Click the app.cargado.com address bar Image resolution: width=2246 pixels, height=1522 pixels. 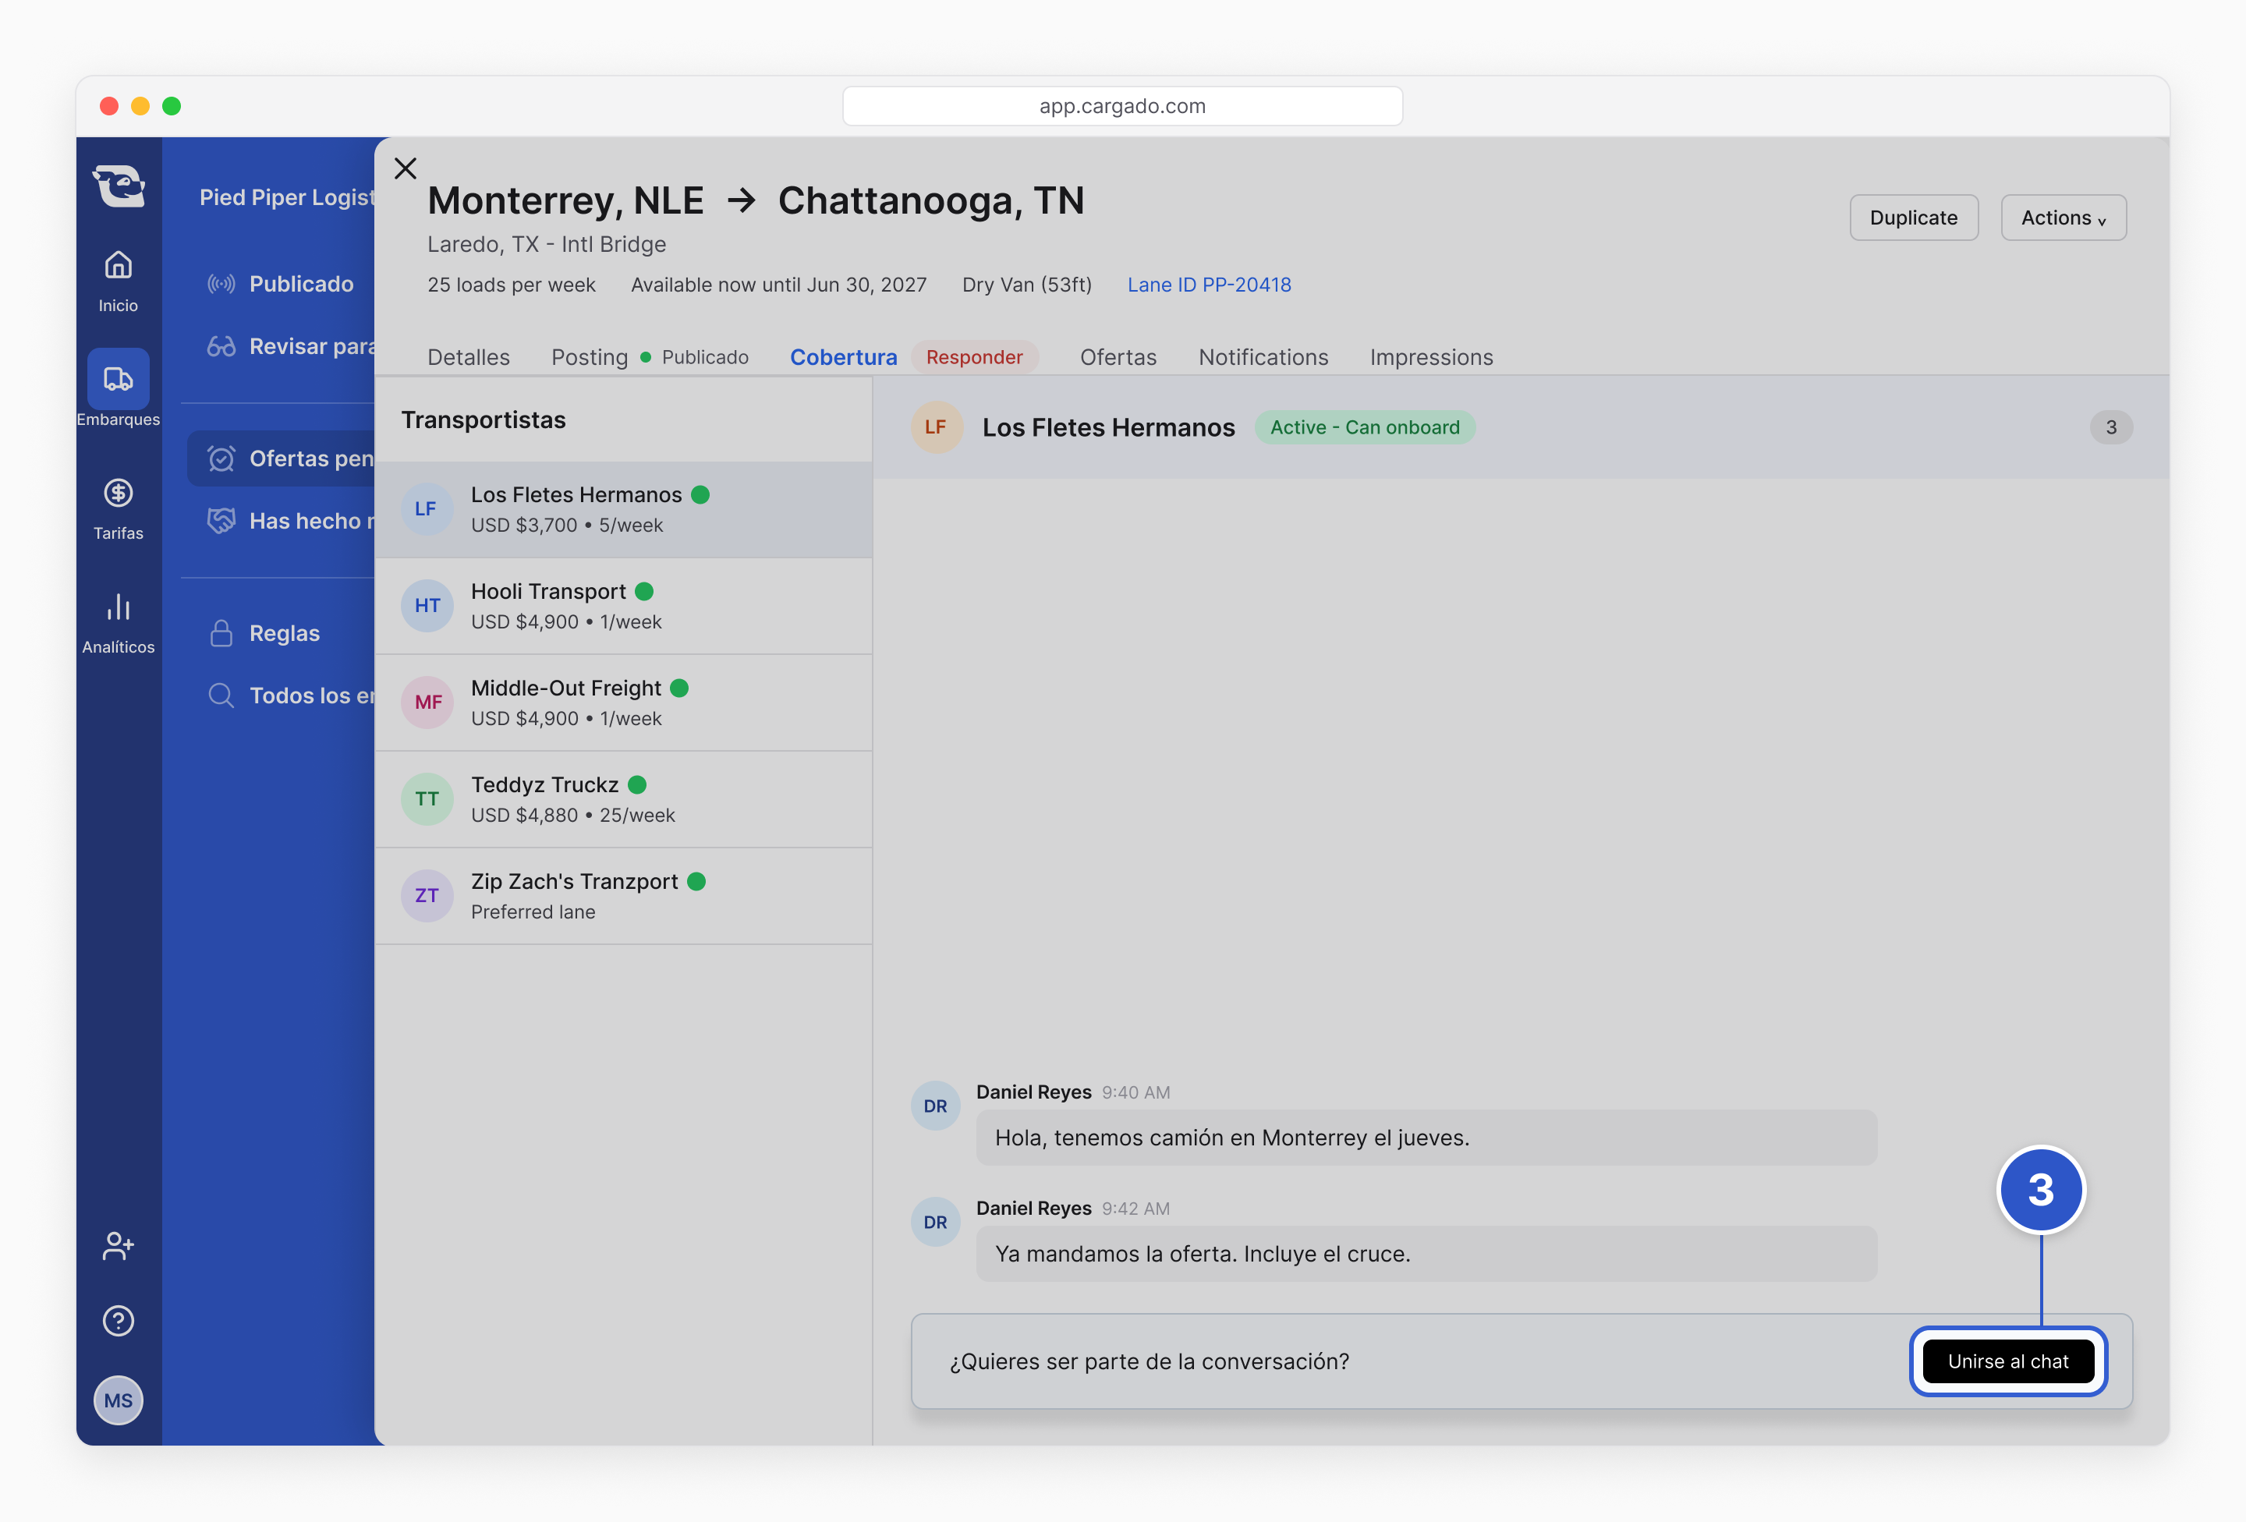coord(1122,105)
